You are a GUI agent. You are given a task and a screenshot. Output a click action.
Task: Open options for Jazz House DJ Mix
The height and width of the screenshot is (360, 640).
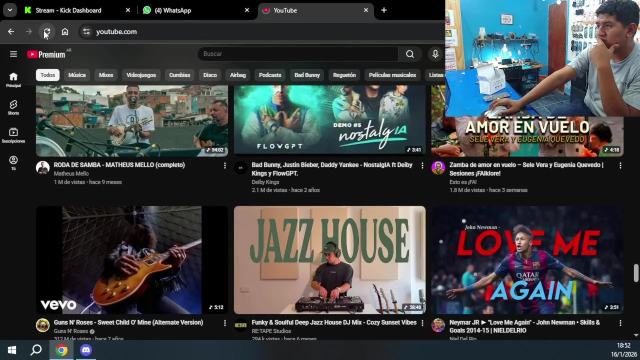tap(422, 323)
